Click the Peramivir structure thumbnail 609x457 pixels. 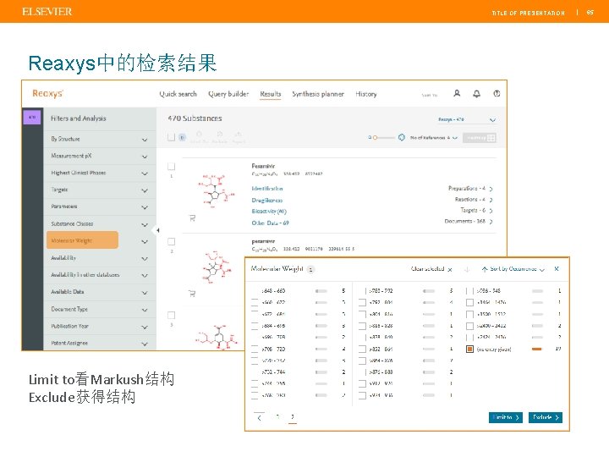click(x=216, y=190)
